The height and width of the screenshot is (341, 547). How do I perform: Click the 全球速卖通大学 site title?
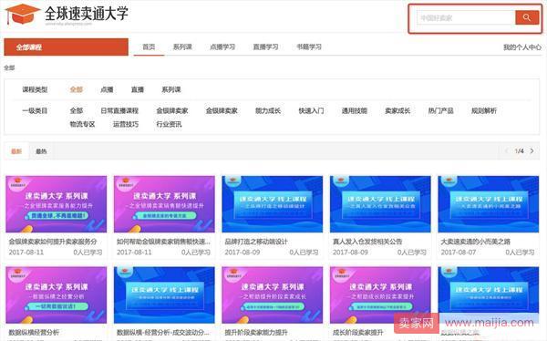pyautogui.click(x=87, y=14)
